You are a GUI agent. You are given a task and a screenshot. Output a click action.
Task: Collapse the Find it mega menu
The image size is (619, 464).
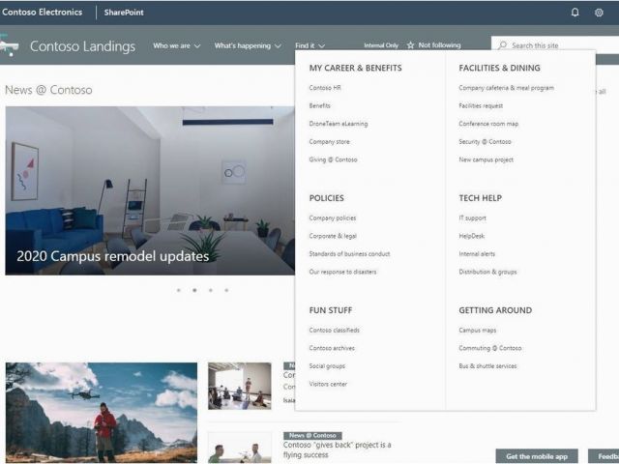click(x=309, y=45)
